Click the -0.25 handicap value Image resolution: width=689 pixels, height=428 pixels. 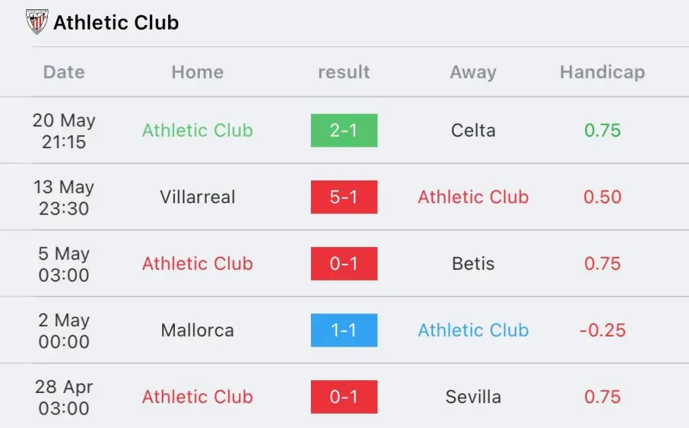(602, 330)
